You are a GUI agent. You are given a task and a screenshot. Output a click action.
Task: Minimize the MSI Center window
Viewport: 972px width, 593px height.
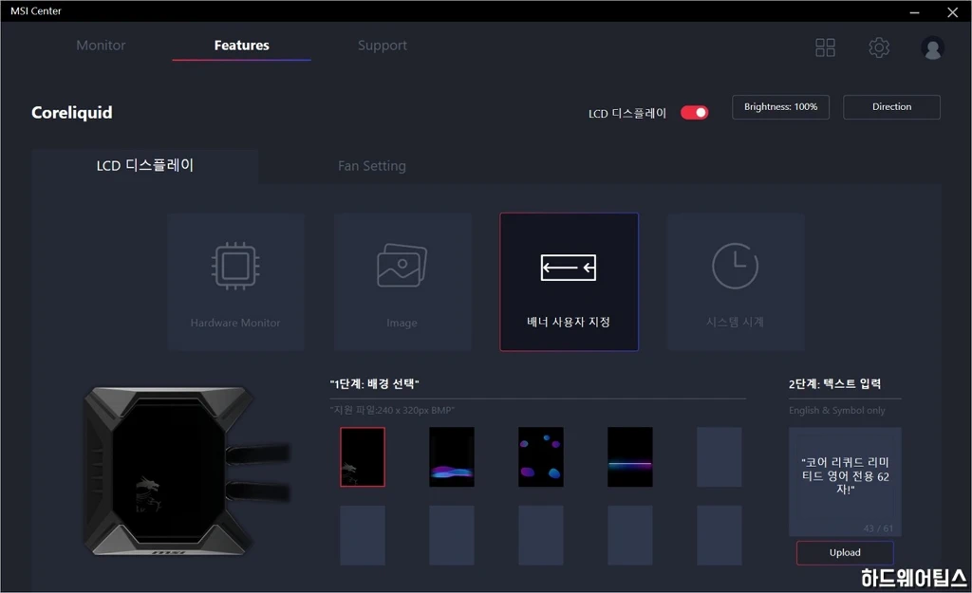click(914, 11)
